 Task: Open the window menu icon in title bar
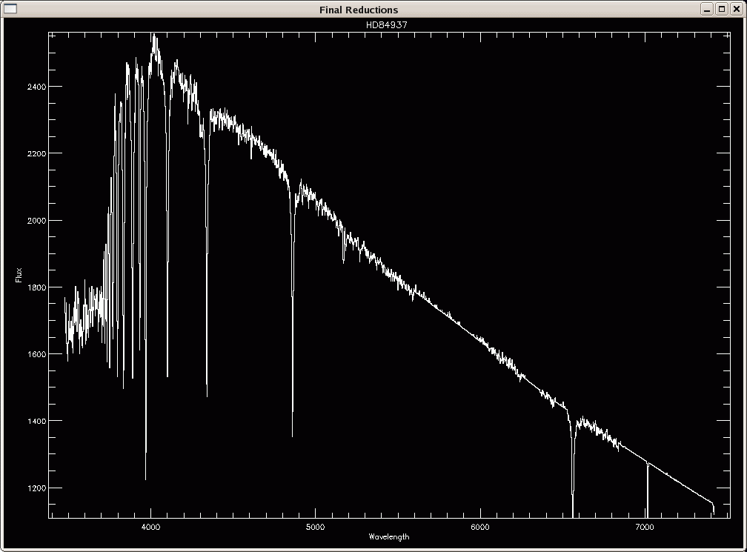(10, 9)
